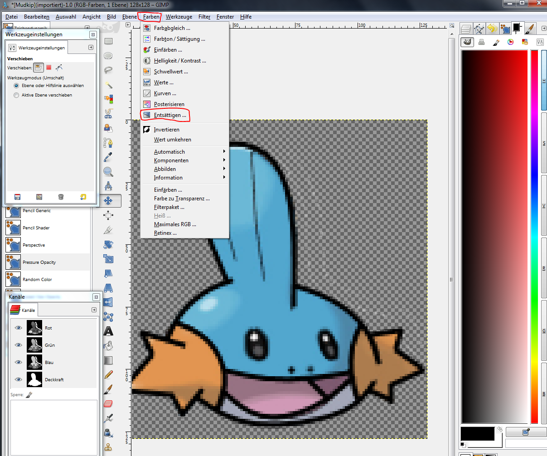Viewport: 547px width, 456px height.
Task: Select the Select by Color tool
Action: point(108,99)
